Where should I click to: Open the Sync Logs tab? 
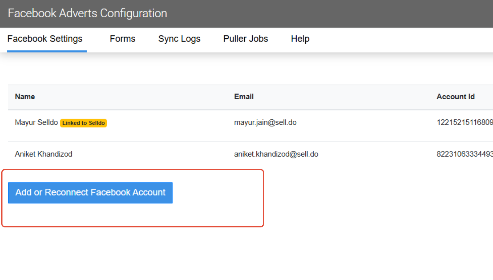pyautogui.click(x=179, y=39)
